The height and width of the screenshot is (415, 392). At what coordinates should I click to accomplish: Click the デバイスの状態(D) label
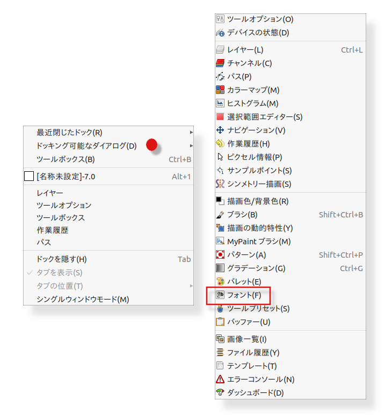click(x=258, y=33)
